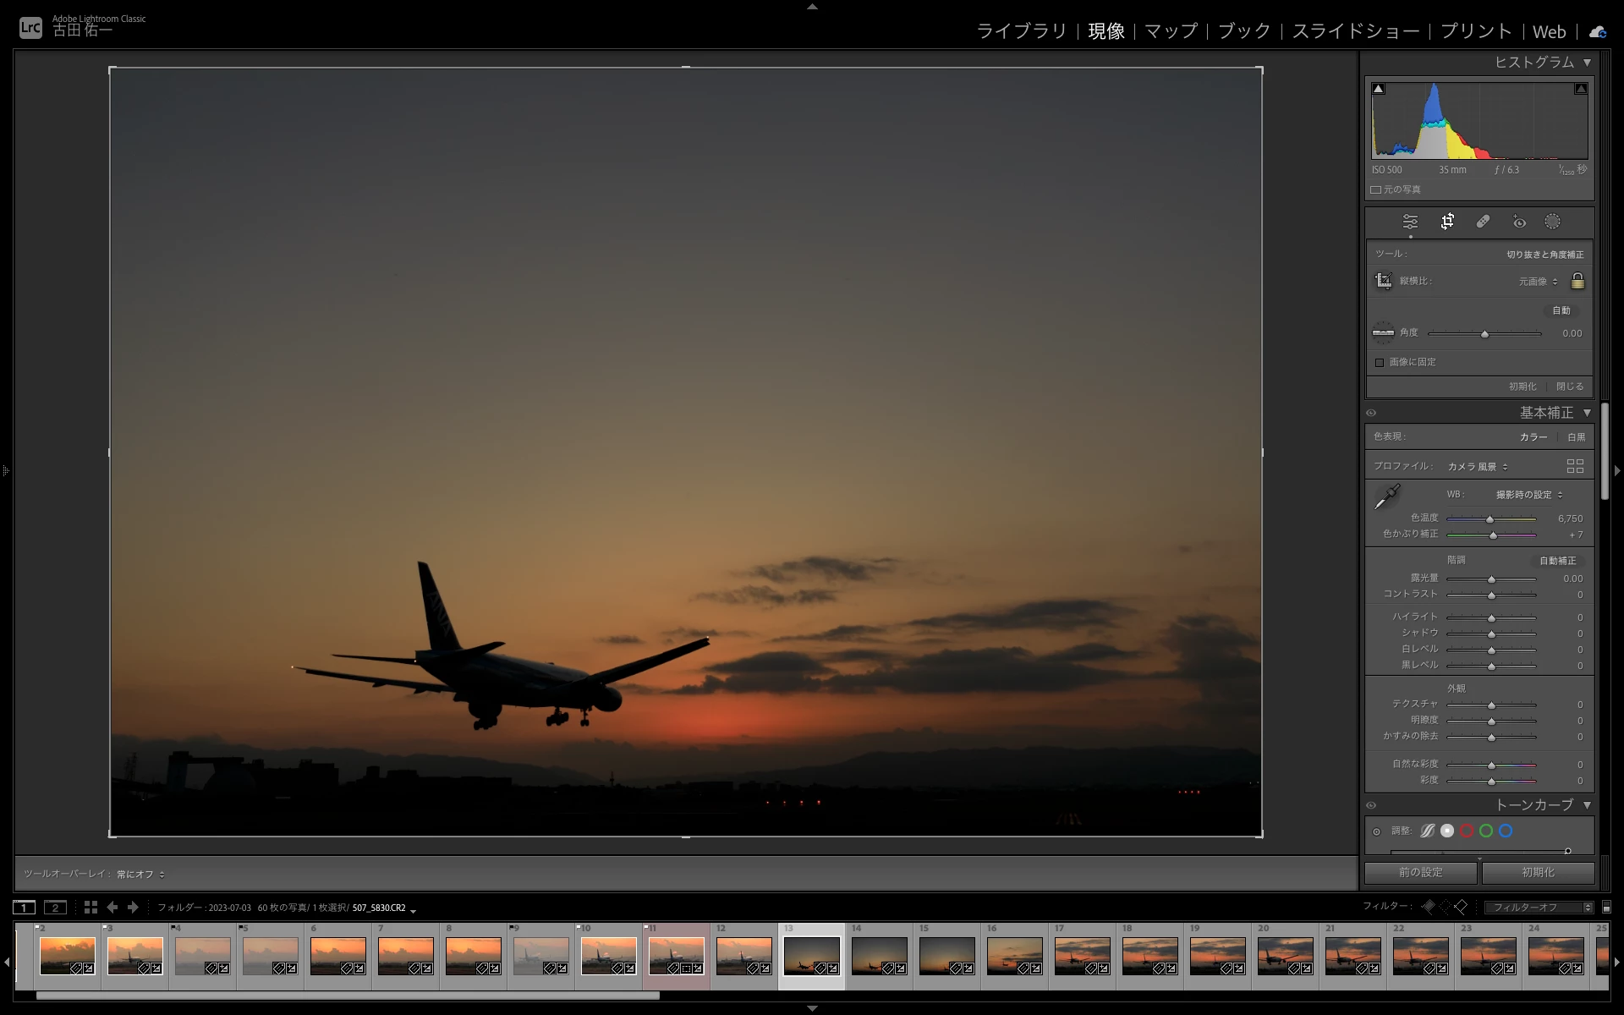Open the profile browser grid icon
1624x1015 pixels.
1575,466
